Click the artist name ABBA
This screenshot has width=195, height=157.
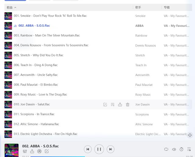(140, 26)
